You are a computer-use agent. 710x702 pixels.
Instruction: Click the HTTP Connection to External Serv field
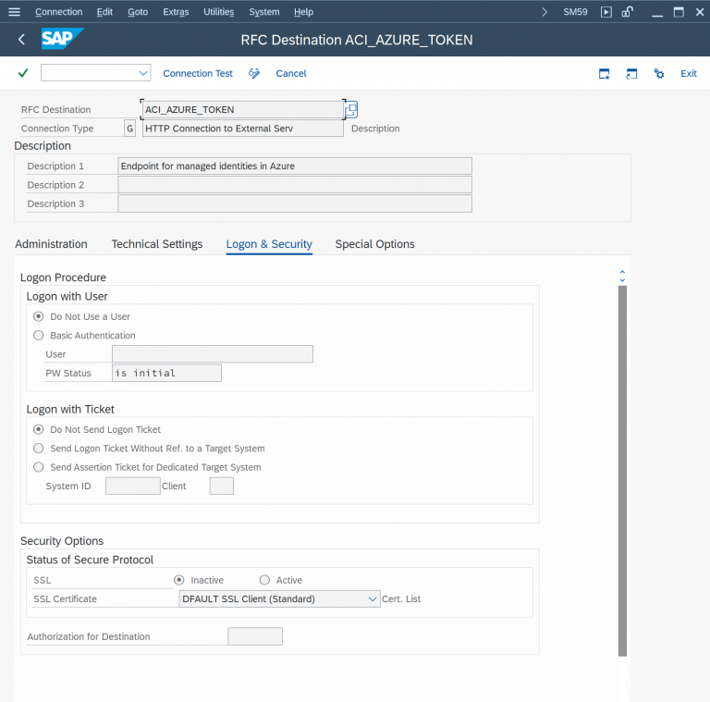tap(243, 129)
